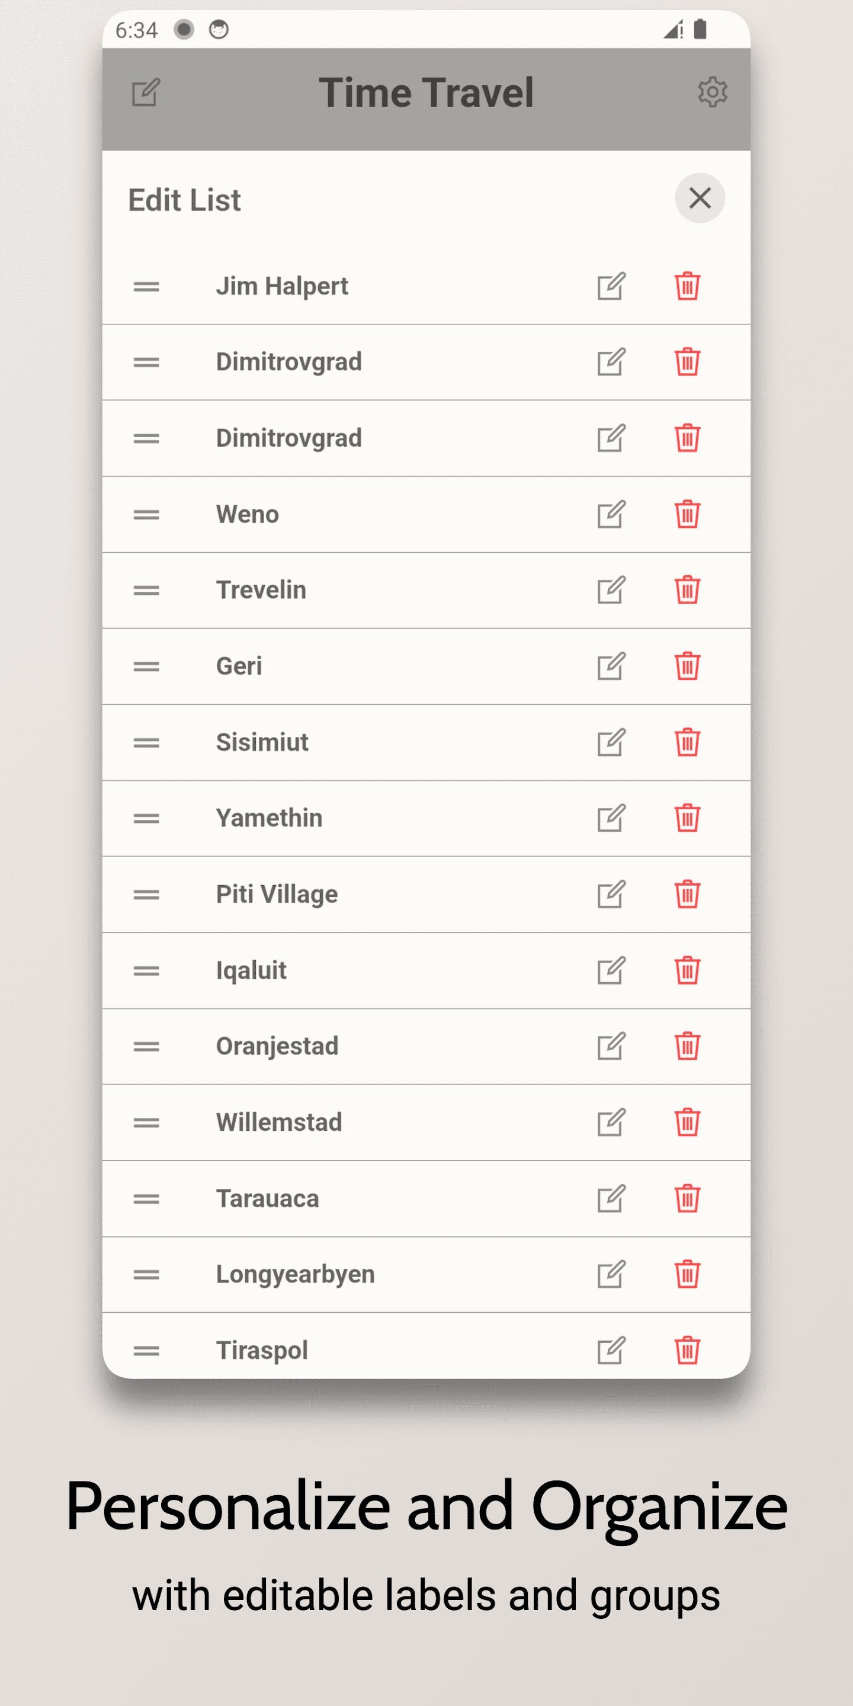853x1706 pixels.
Task: Remove Geri from the list
Action: [687, 666]
